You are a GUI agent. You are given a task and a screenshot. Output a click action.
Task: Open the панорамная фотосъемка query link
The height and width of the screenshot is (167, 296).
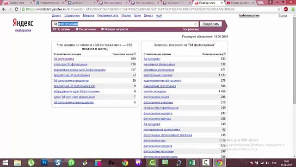tap(160, 86)
